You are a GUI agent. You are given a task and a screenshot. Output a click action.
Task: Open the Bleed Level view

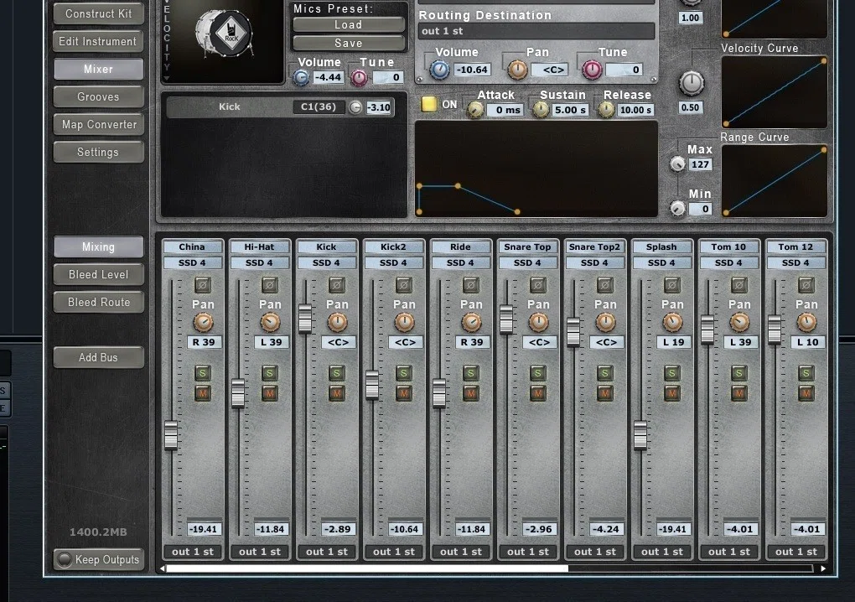(99, 274)
